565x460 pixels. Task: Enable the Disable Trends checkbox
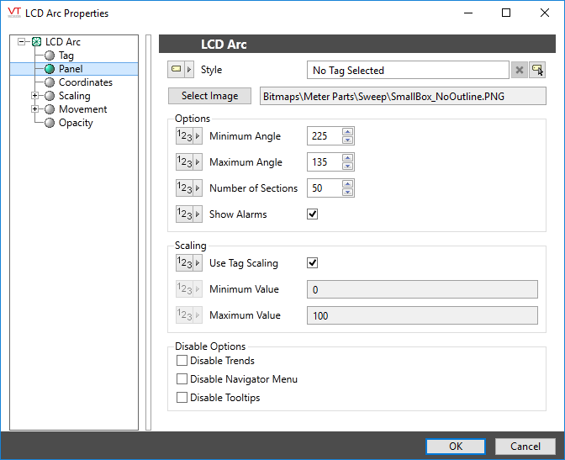[x=182, y=361]
